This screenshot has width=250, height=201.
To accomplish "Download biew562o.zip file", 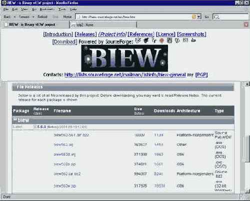I will (x=64, y=164).
